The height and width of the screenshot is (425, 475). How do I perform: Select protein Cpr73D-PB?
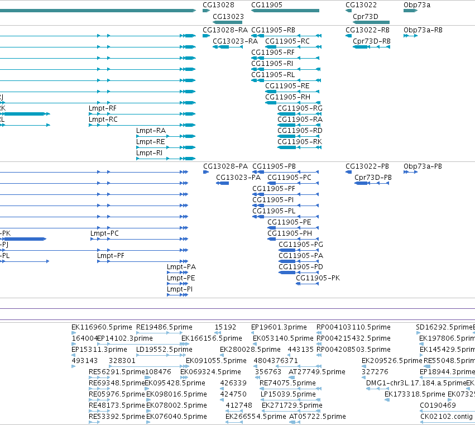click(x=373, y=178)
